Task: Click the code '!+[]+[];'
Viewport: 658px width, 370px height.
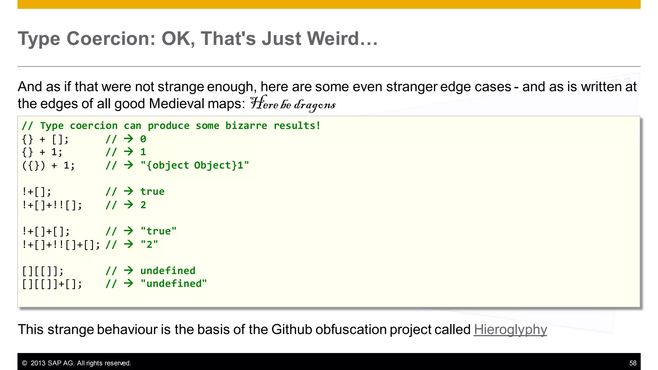Action: coord(46,231)
